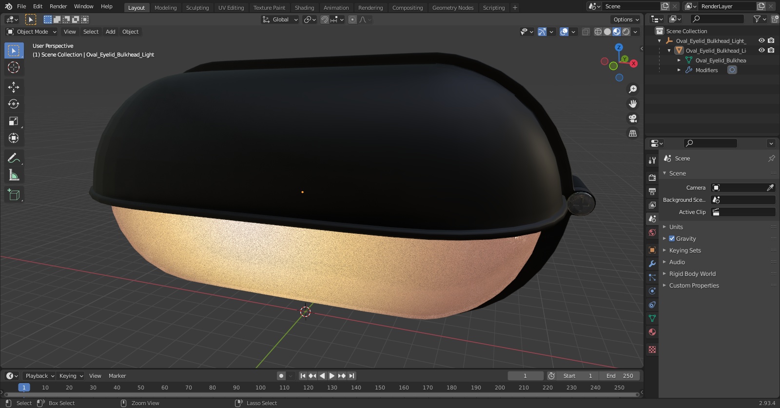
Task: Open the World properties tab
Action: [652, 233]
